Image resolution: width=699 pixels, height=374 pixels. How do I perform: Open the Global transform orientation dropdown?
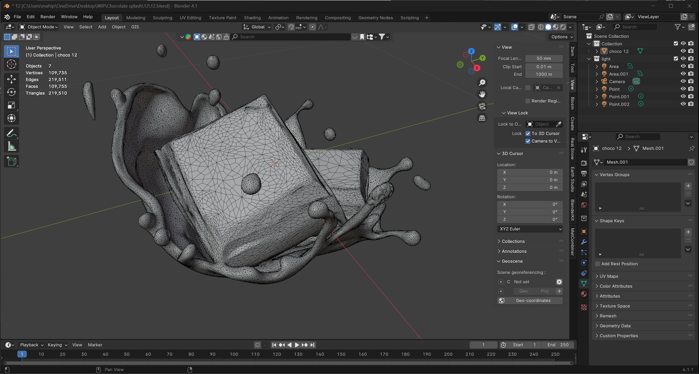click(x=257, y=27)
